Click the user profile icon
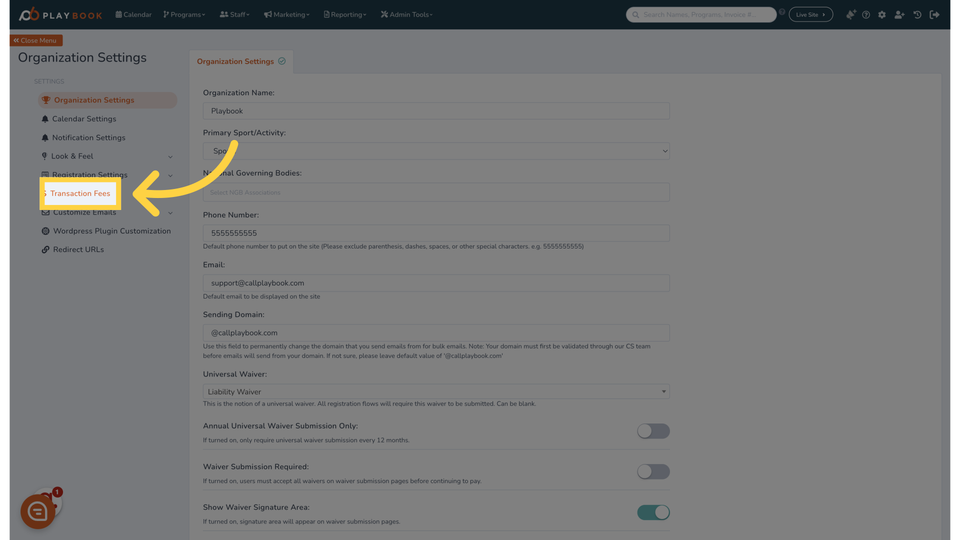The width and height of the screenshot is (960, 540). click(899, 14)
